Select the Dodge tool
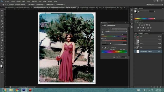164x92 pixels. [2, 45]
